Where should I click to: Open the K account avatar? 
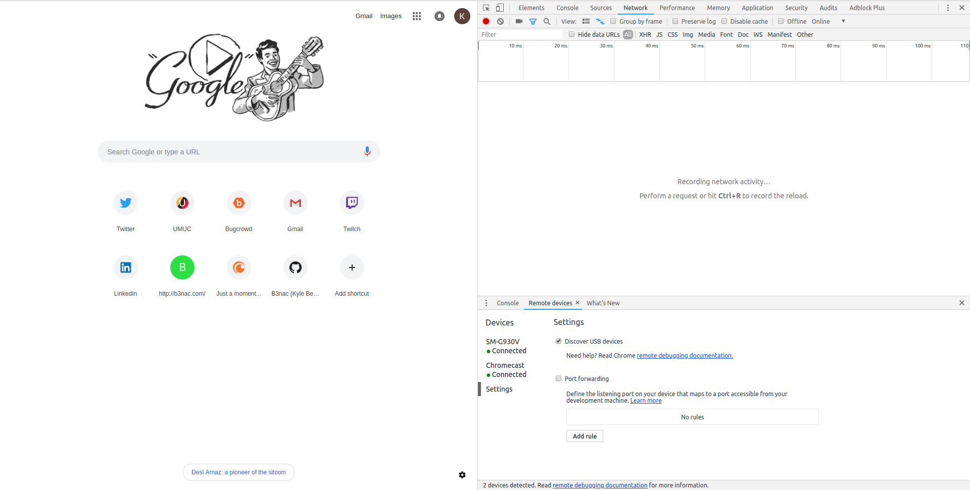tap(462, 16)
